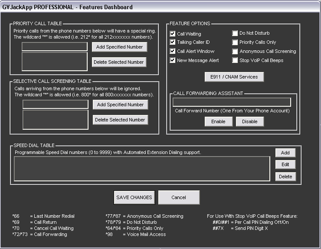Click Add Specified Number for priority calls
The image size is (321, 249).
tap(120, 47)
